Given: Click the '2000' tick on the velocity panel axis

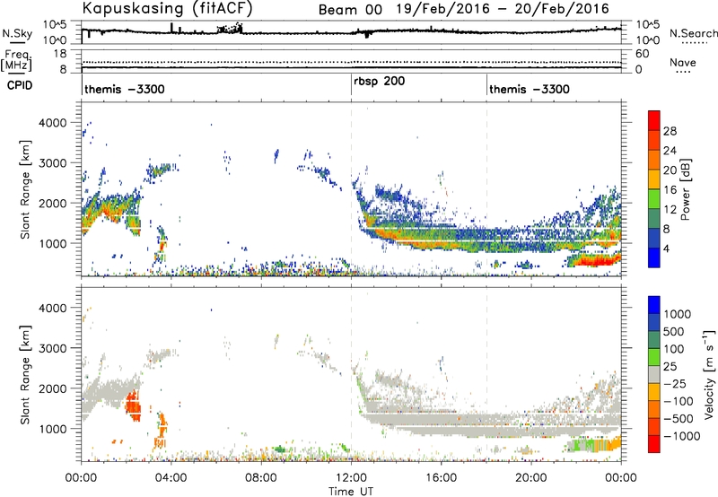Looking at the screenshot, I should (53, 388).
